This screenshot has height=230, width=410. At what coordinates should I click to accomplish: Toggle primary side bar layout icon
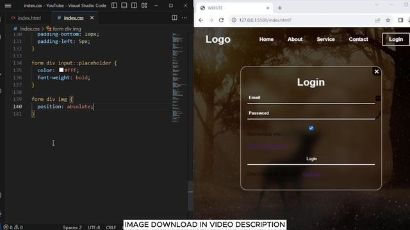pos(114,6)
